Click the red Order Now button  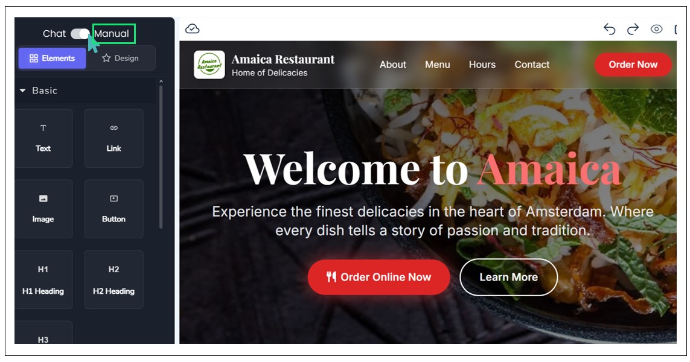(x=633, y=65)
